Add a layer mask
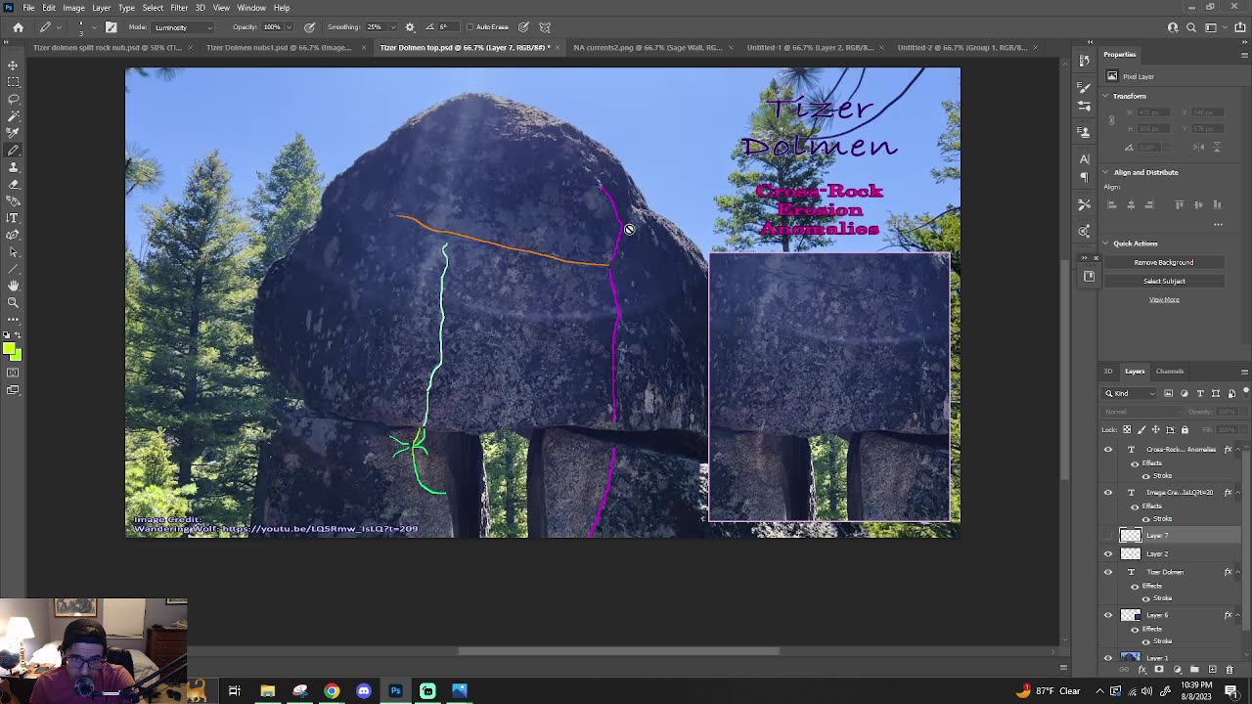The image size is (1252, 704). [x=1159, y=670]
